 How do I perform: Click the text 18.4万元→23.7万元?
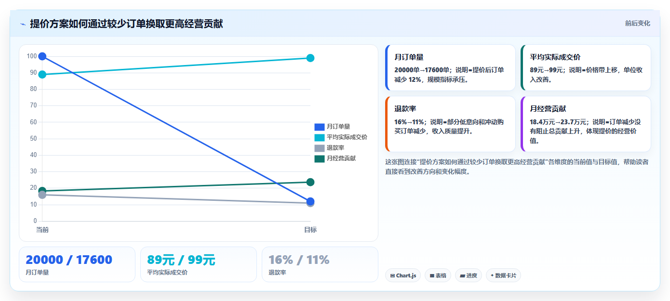(x=559, y=122)
